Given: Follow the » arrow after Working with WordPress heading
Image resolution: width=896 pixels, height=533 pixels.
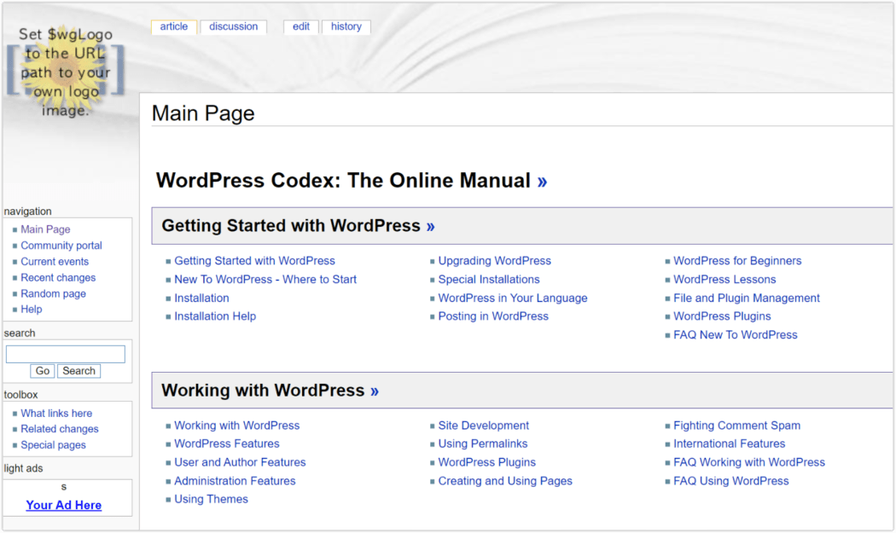Looking at the screenshot, I should (375, 391).
